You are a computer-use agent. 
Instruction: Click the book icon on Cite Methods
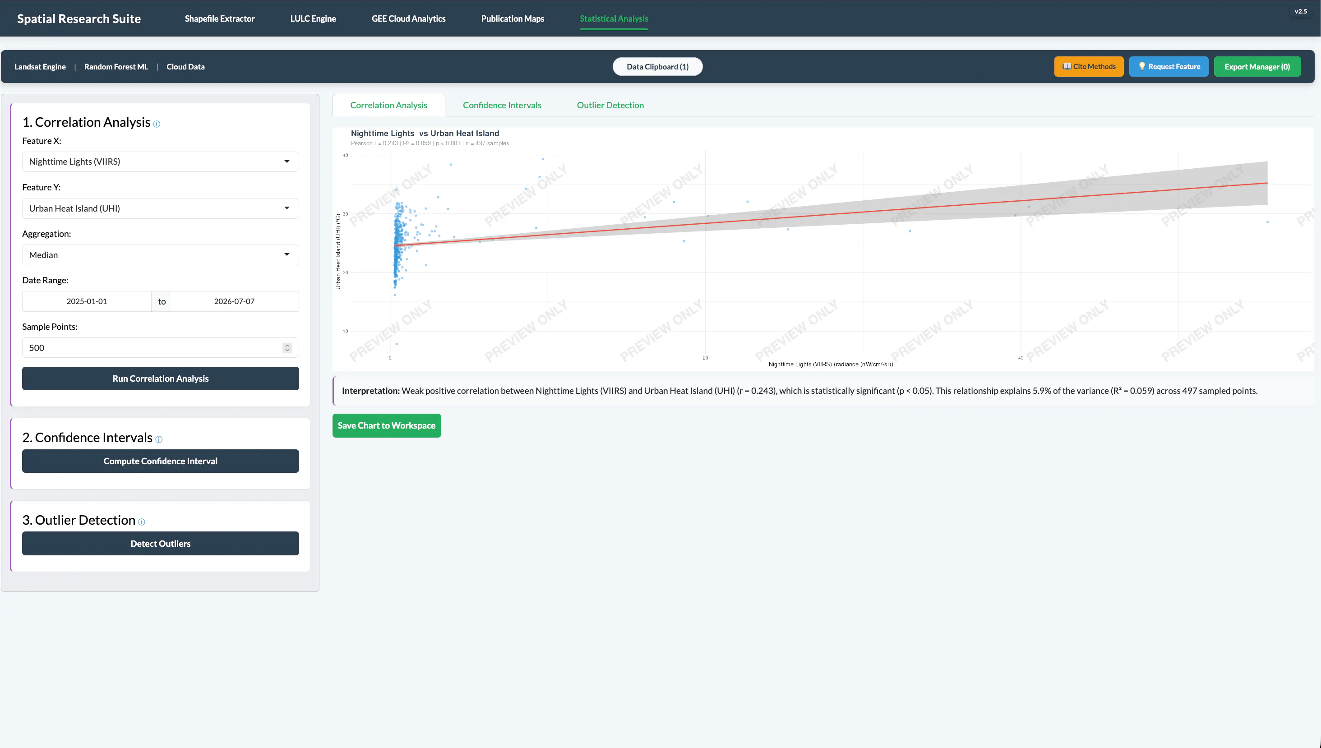point(1067,66)
